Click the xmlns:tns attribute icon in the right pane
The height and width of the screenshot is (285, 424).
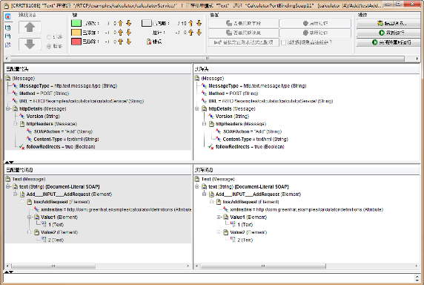(x=226, y=209)
